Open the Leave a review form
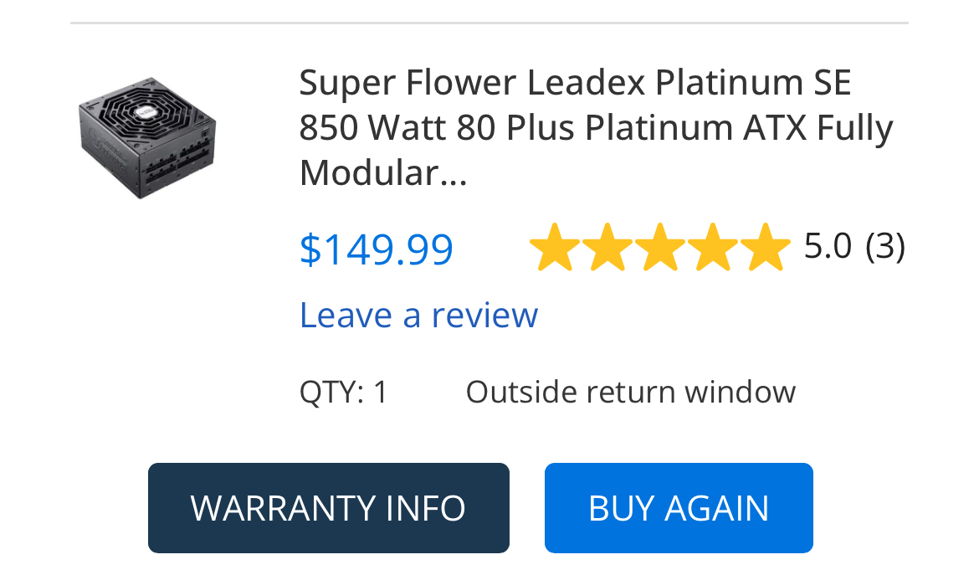Viewport: 979px width, 570px height. [x=418, y=316]
